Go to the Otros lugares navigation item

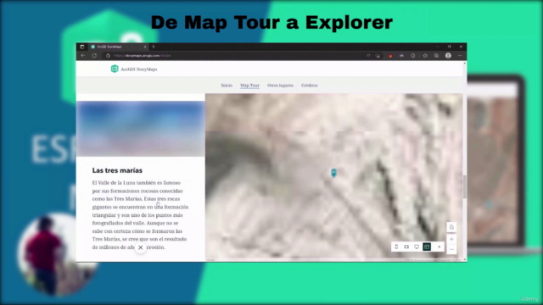coord(280,86)
